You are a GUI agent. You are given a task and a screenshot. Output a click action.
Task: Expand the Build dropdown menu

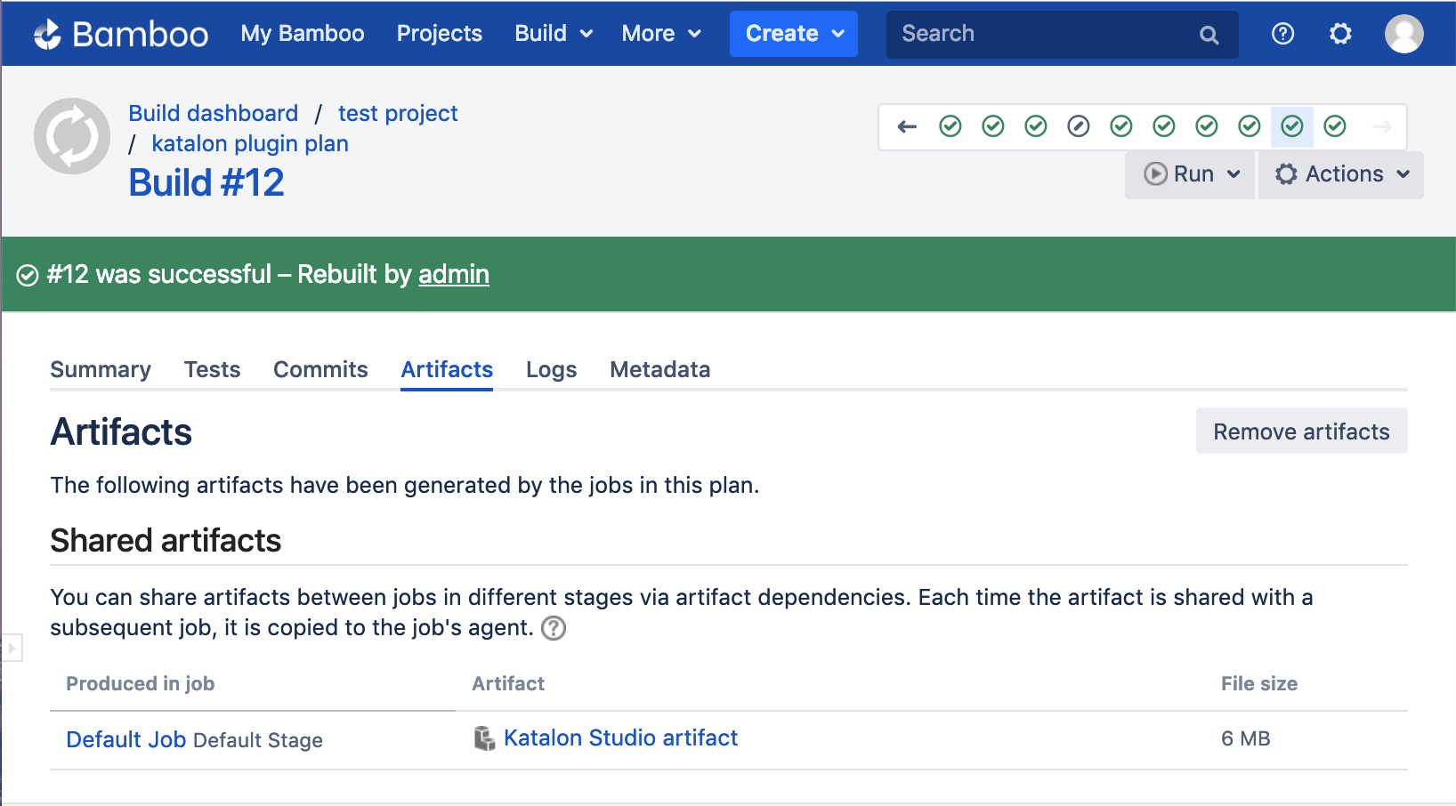coord(554,34)
